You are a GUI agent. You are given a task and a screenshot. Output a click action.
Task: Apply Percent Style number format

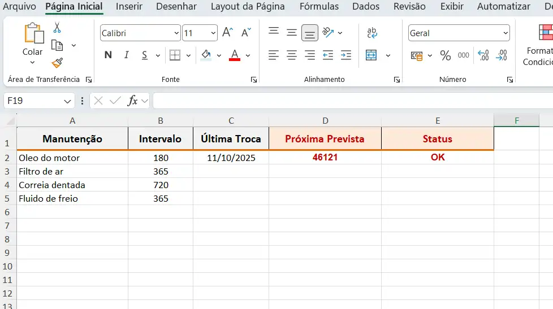(x=446, y=55)
